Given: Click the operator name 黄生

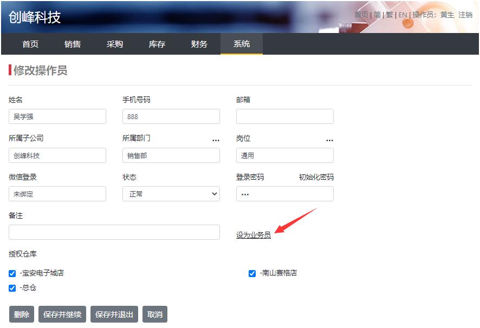Looking at the screenshot, I should 447,15.
